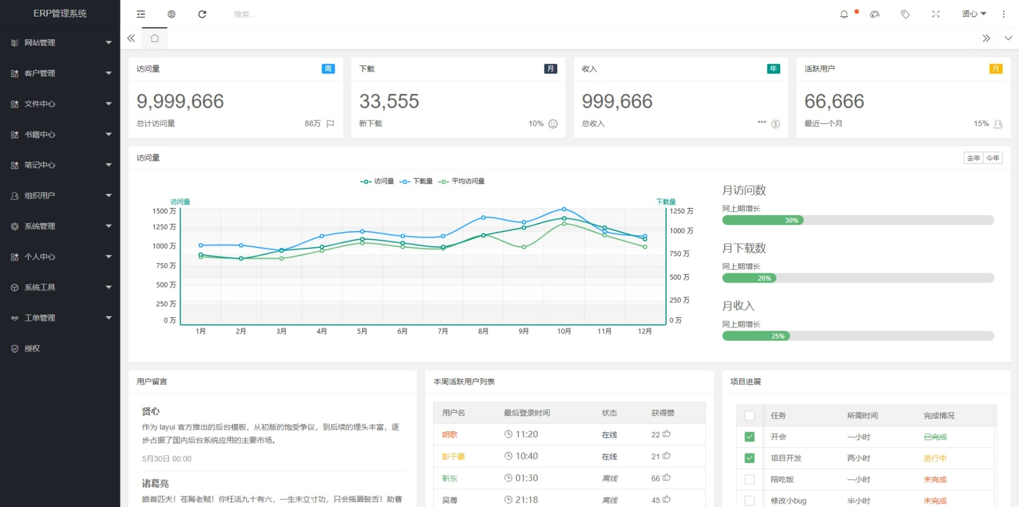Viewport: 1019px width, 507px height.
Task: Open tab actions dropdown chevron
Action: coord(1008,38)
